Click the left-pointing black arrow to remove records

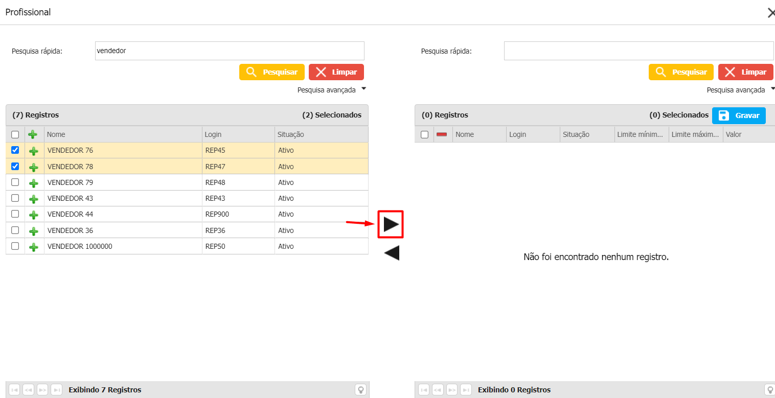coord(392,253)
